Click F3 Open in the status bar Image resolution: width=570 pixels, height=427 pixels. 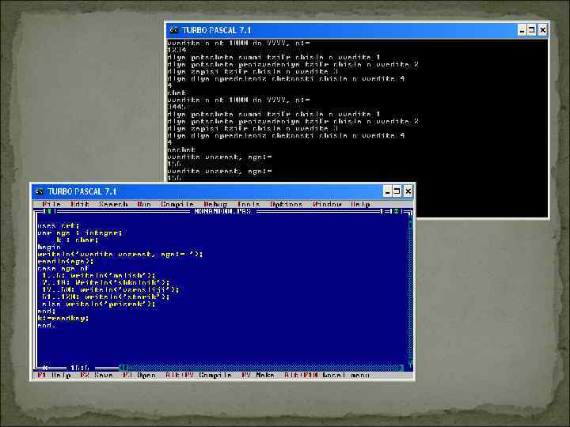pyautogui.click(x=139, y=375)
